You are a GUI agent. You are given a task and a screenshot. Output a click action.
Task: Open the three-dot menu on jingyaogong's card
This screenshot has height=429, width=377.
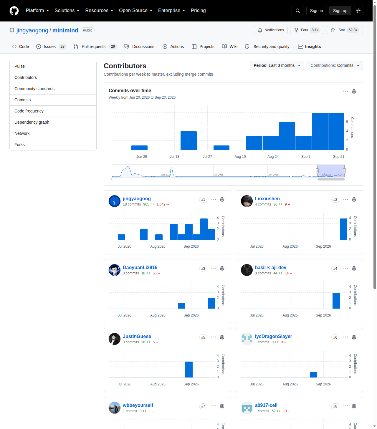(214, 199)
